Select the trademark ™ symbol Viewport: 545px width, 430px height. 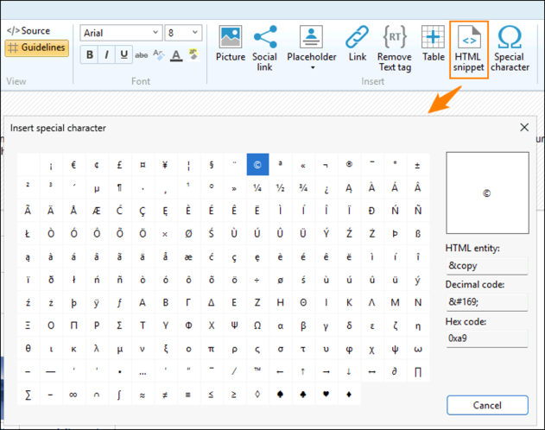tap(257, 371)
